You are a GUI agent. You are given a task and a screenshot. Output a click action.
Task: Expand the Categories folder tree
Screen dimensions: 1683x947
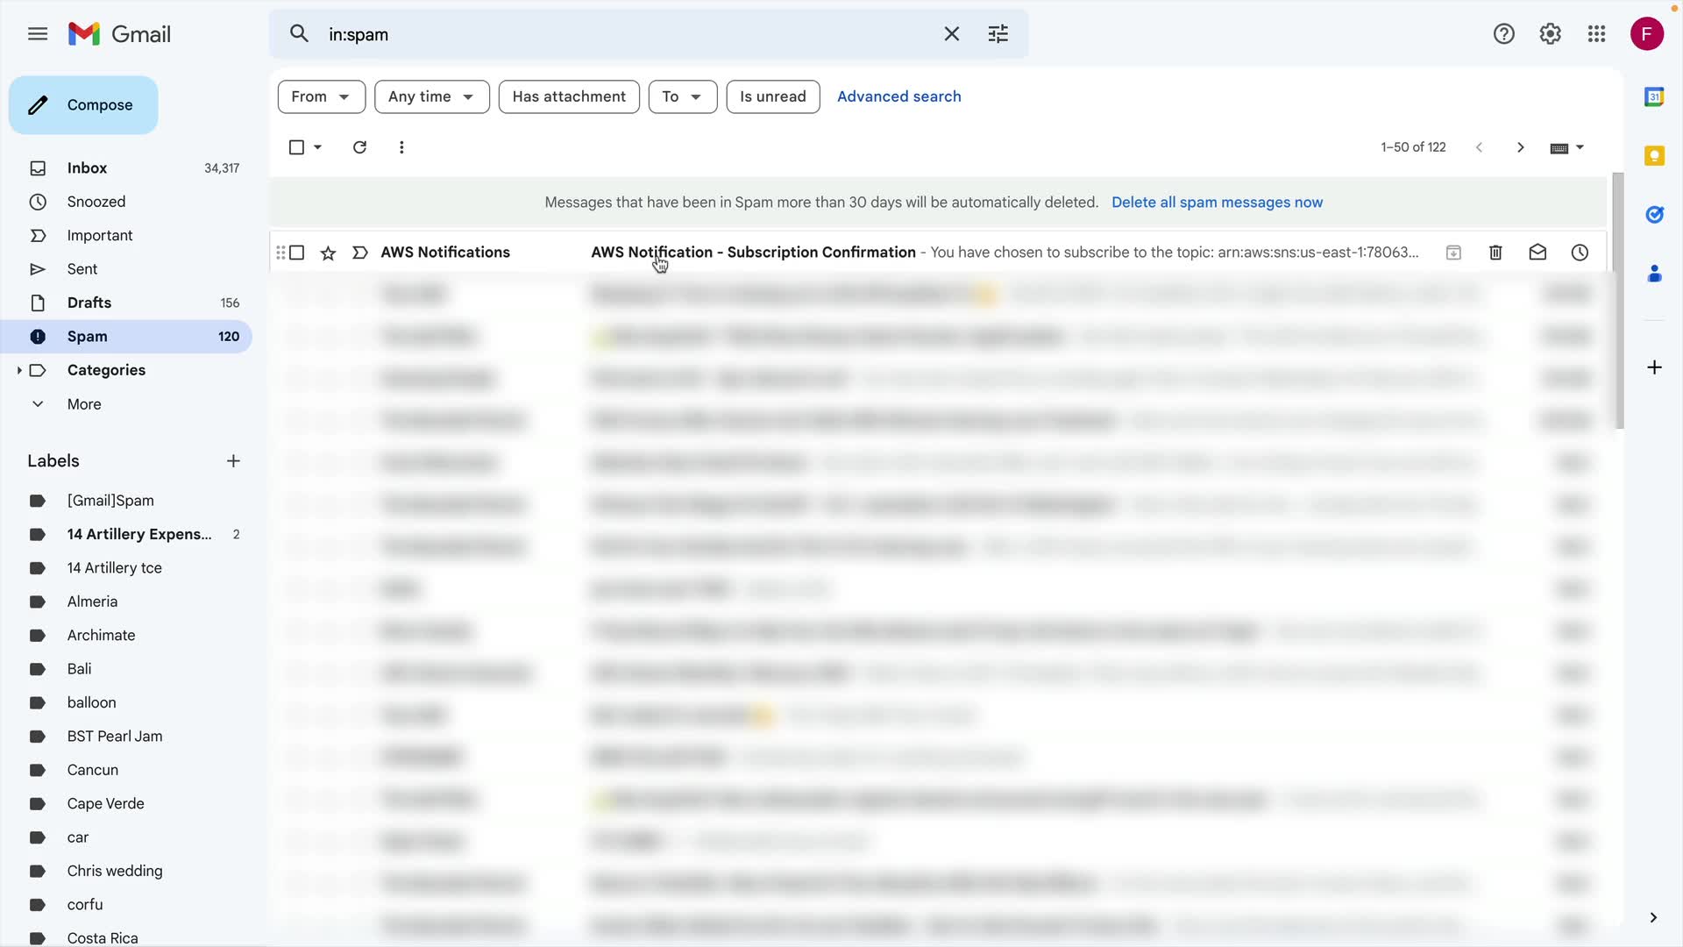(x=19, y=370)
